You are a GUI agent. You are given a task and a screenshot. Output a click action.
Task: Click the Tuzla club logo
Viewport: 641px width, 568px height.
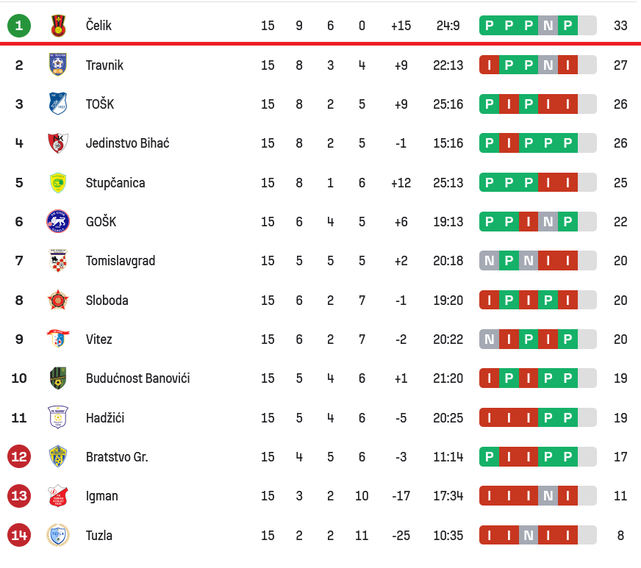tap(58, 535)
